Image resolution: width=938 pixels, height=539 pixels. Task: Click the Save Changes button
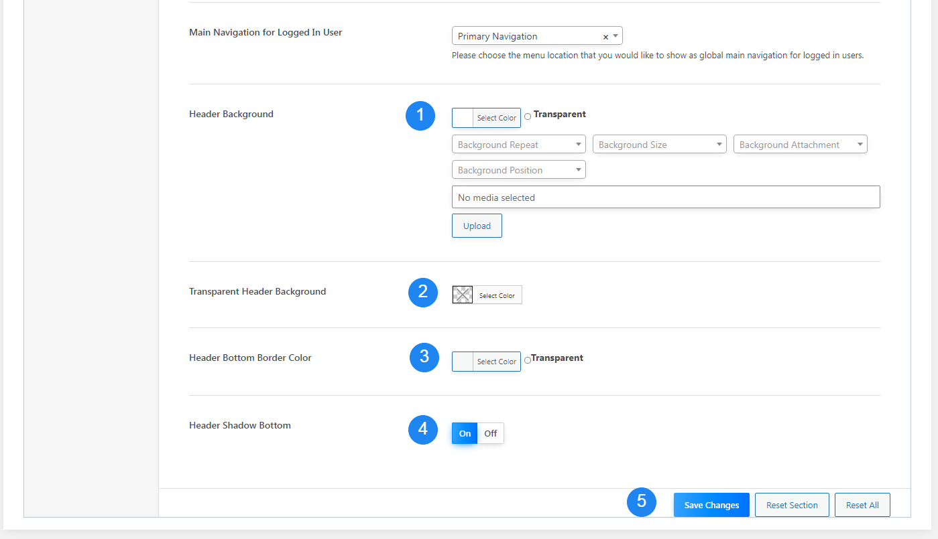tap(711, 505)
